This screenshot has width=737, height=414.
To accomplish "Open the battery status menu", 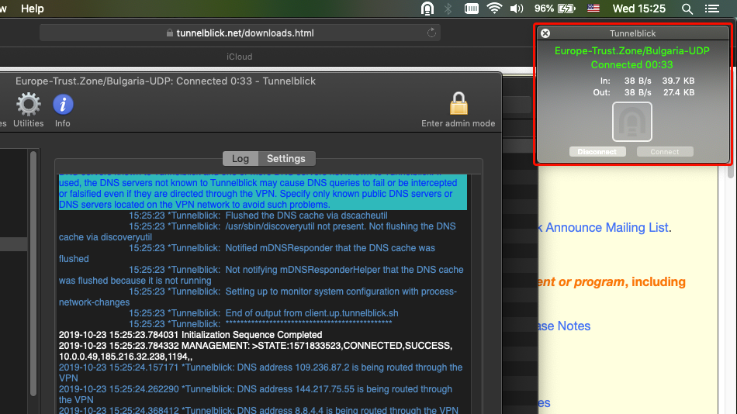I will tap(567, 9).
